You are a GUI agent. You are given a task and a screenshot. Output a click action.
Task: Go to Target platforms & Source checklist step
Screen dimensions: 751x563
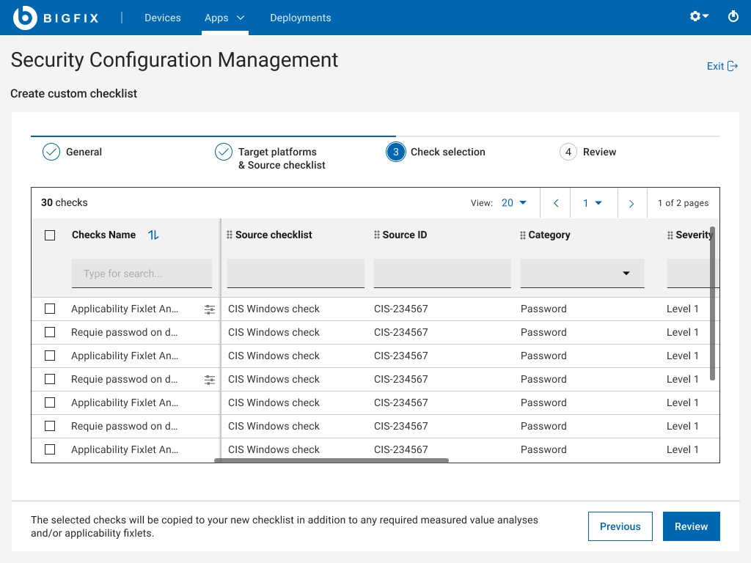282,158
